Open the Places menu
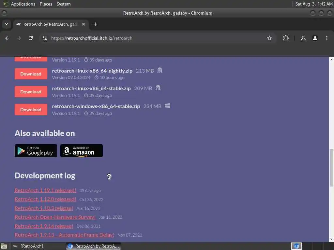Image resolution: width=334 pixels, height=250 pixels. coord(46,4)
